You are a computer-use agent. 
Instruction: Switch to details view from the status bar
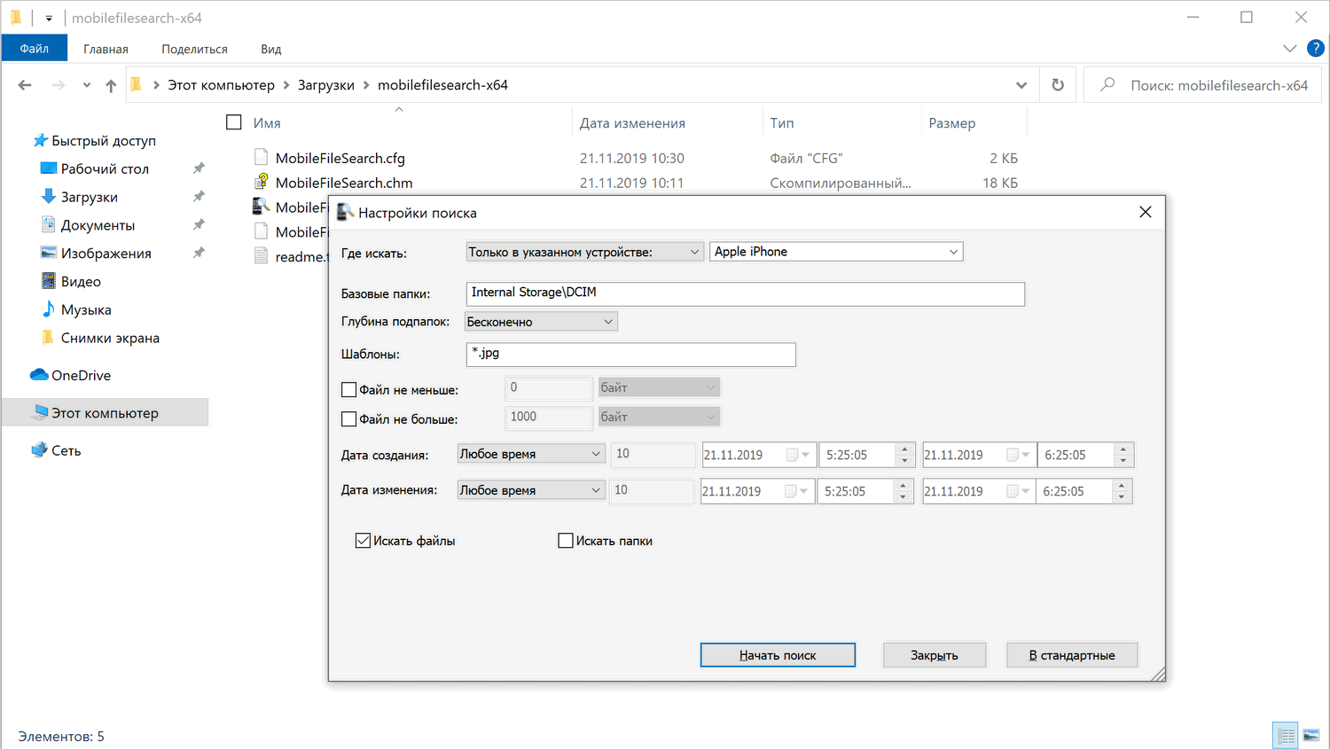(x=1285, y=735)
